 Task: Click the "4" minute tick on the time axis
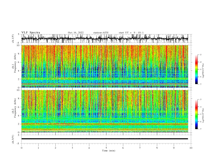pyautogui.click(x=89, y=148)
